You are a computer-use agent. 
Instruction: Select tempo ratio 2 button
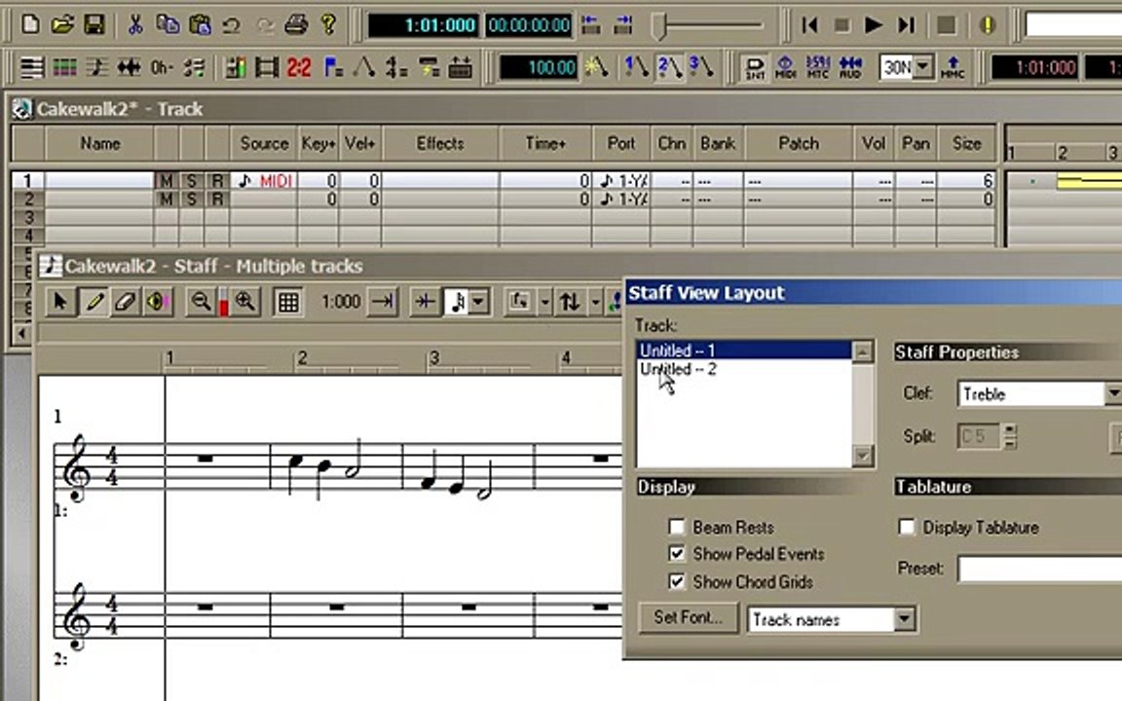[669, 67]
